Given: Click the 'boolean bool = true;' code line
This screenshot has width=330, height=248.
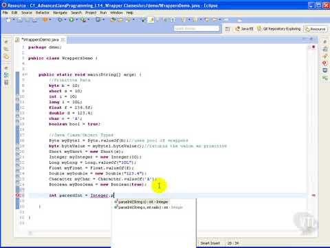Looking at the screenshot, I should click(x=74, y=124).
